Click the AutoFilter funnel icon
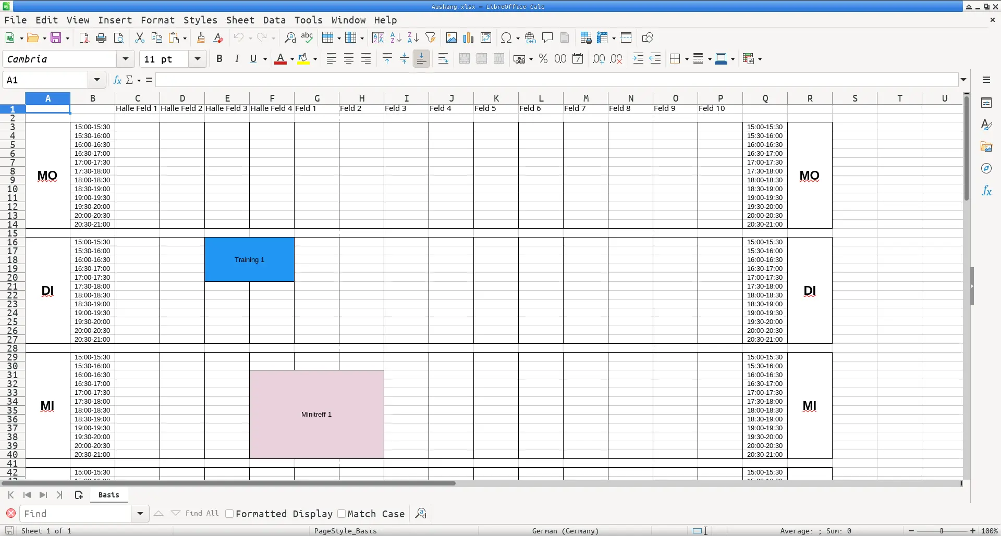Viewport: 1001px width, 536px height. (x=430, y=38)
